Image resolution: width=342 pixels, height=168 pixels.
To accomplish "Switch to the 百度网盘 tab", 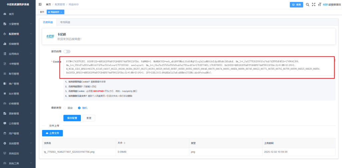I will pyautogui.click(x=48, y=22).
